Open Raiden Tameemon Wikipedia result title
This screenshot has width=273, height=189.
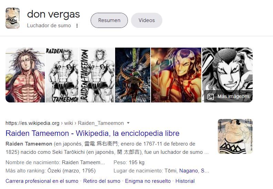92,133
